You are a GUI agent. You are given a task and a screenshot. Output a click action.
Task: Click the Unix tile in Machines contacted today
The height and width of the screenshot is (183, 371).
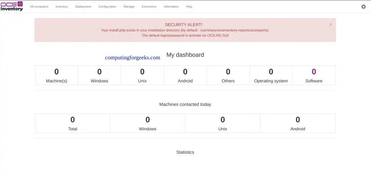click(x=223, y=123)
